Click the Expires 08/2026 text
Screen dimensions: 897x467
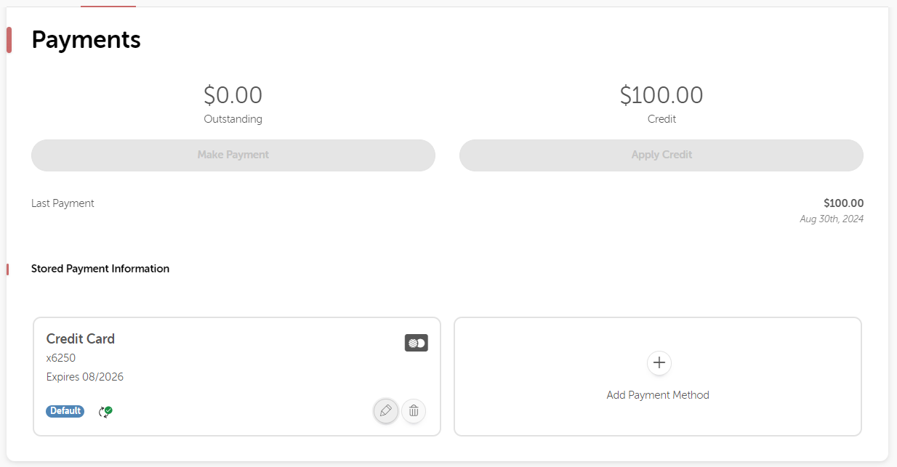click(x=85, y=377)
